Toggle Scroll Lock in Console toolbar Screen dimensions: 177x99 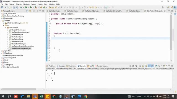pos(143,66)
